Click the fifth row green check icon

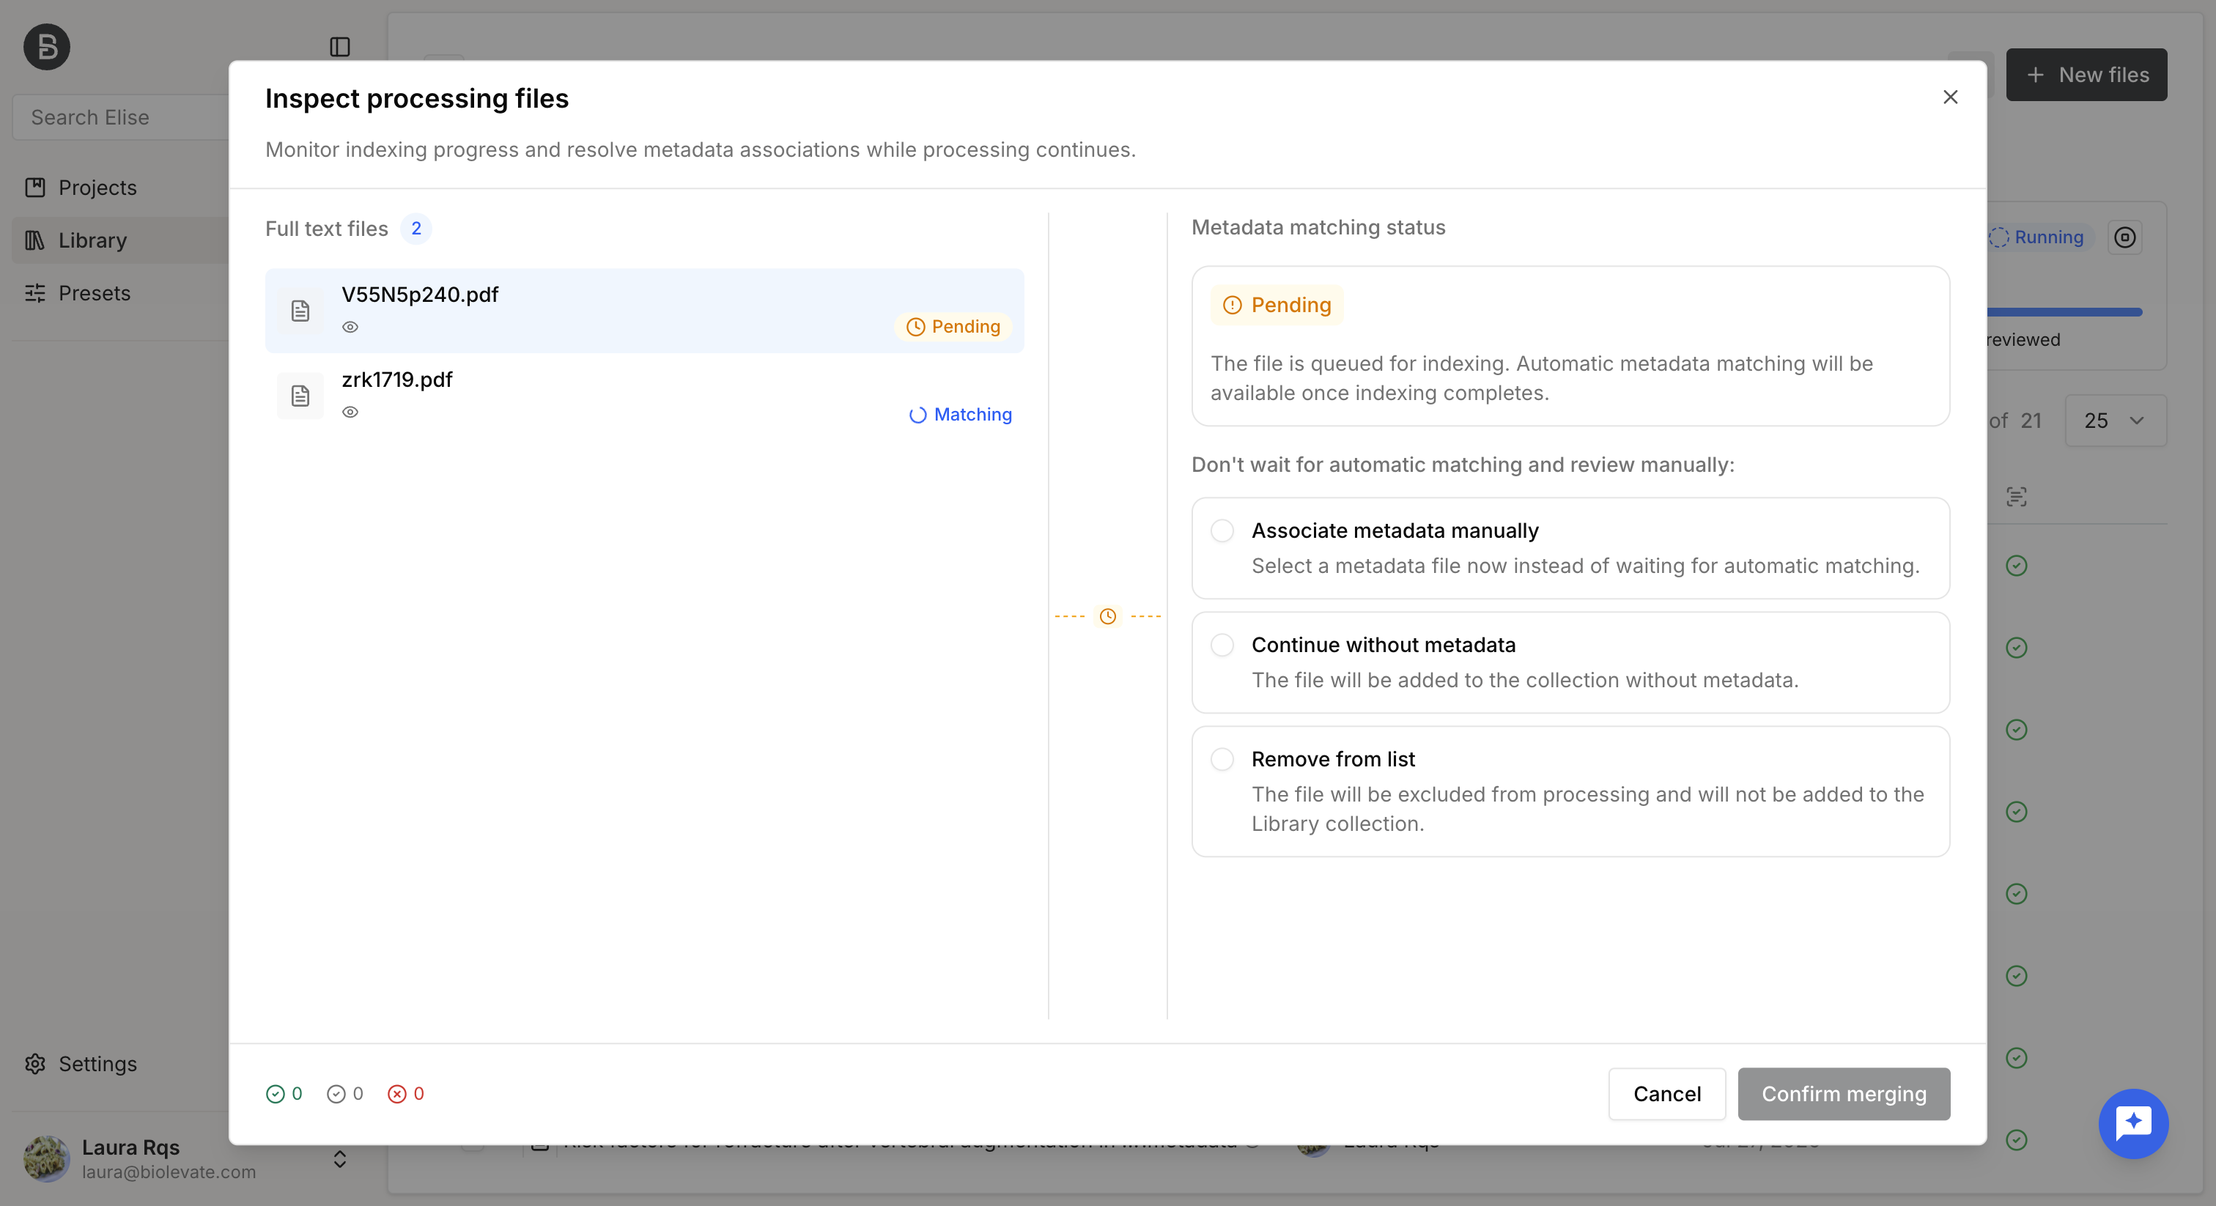(2017, 894)
